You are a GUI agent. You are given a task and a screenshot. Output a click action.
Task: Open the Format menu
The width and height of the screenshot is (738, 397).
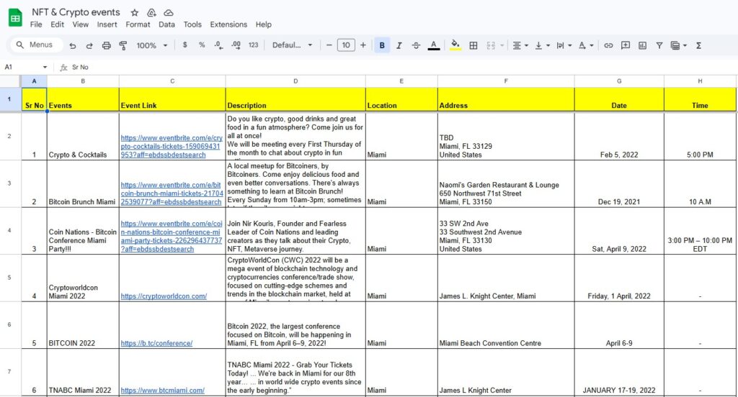click(138, 24)
